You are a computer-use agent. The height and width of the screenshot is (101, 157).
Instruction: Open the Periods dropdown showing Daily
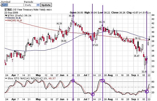point(32,5)
